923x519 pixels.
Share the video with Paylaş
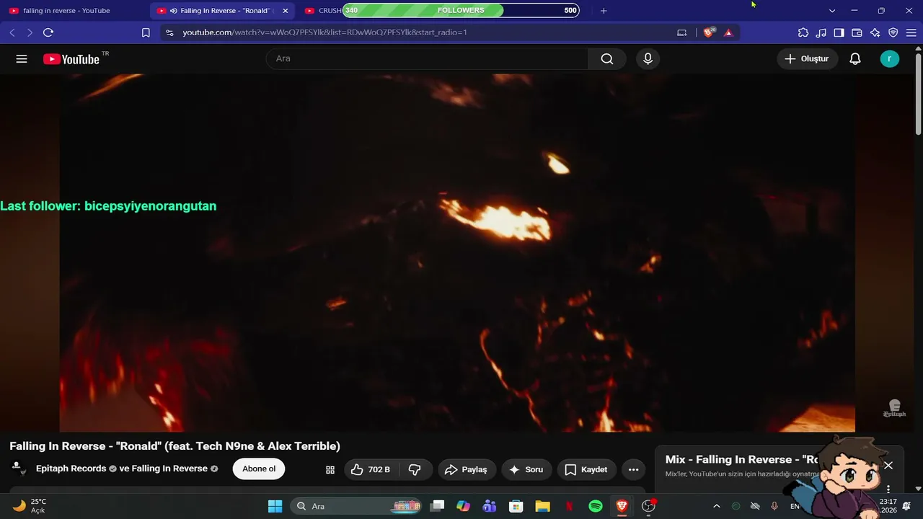(x=467, y=469)
